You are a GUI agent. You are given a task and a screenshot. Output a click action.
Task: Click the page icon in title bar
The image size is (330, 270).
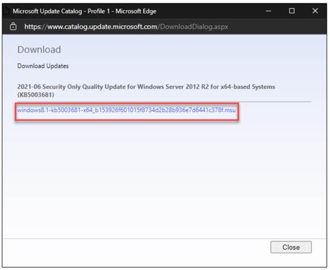tap(6, 11)
